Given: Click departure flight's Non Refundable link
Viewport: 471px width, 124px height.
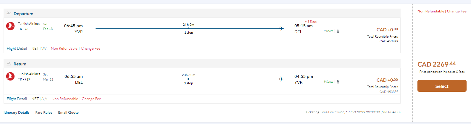Looking at the screenshot, I should pos(64,49).
